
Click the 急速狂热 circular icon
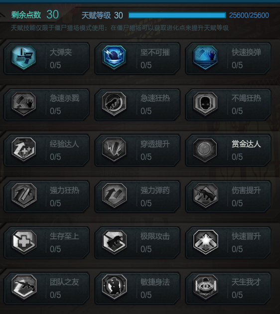114,104
